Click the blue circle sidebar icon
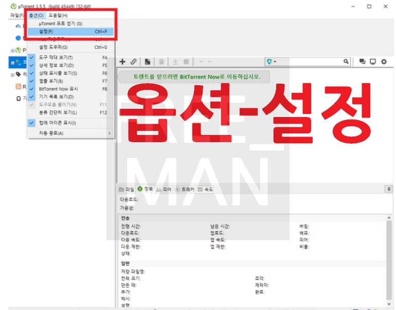Viewport: 396px width, 310px height. coord(18,38)
